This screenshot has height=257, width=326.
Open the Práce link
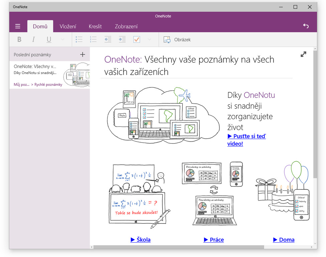(x=214, y=240)
